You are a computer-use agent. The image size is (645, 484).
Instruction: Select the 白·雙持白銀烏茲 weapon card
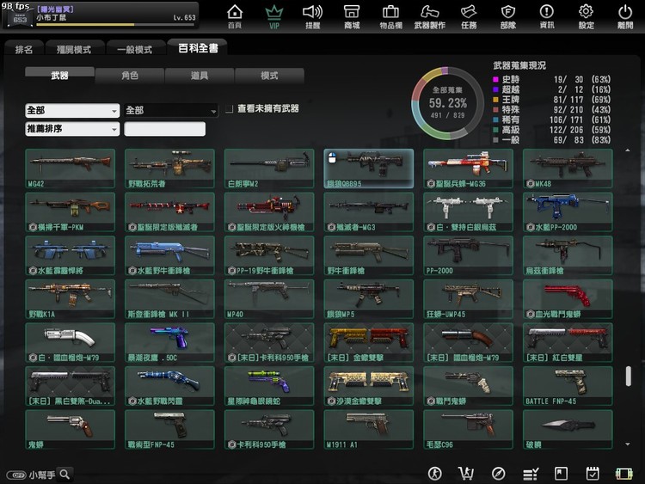click(x=468, y=212)
